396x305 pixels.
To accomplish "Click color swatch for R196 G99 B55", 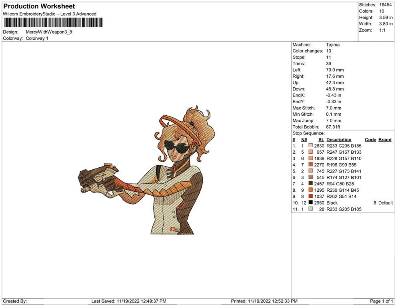I will pyautogui.click(x=311, y=165).
